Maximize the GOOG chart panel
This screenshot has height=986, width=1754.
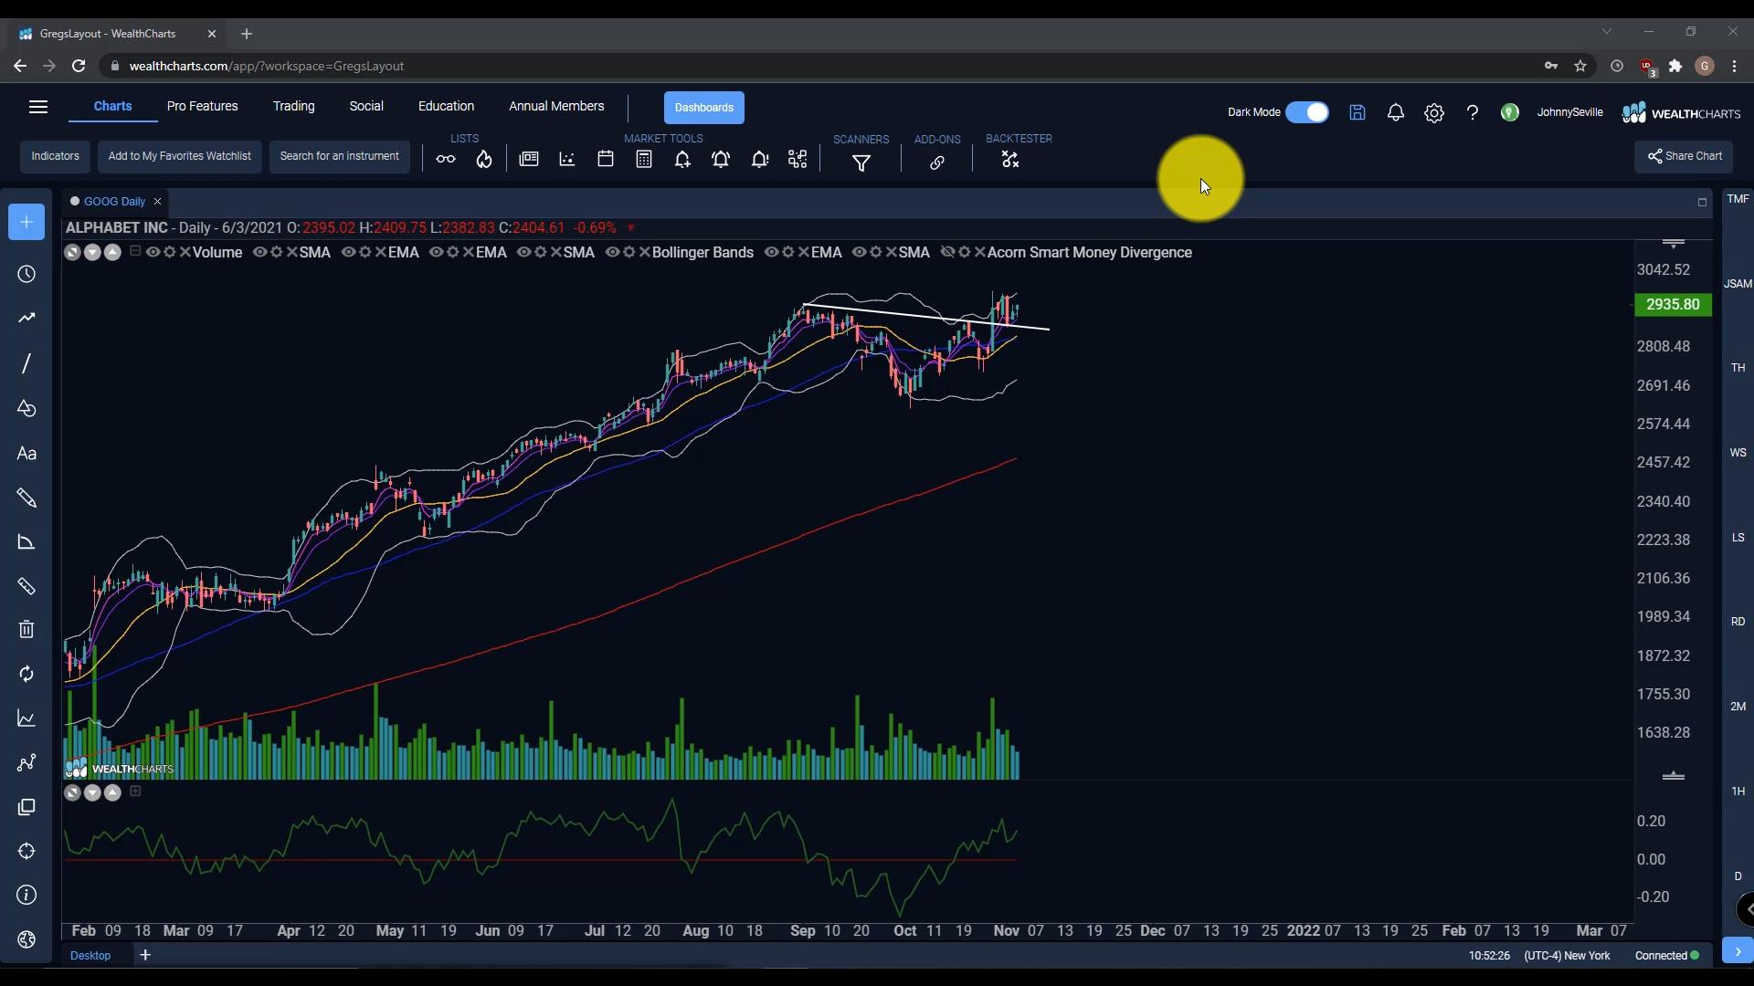tap(1702, 203)
